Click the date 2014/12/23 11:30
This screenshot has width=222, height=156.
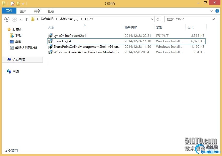pyautogui.click(x=138, y=47)
